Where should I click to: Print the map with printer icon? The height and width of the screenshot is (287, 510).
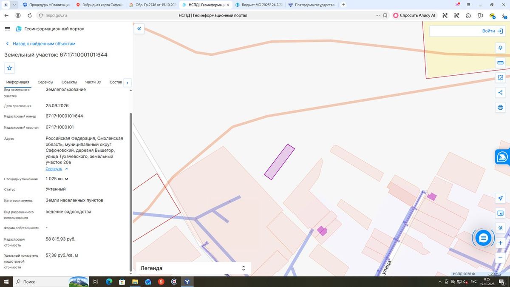(500, 107)
